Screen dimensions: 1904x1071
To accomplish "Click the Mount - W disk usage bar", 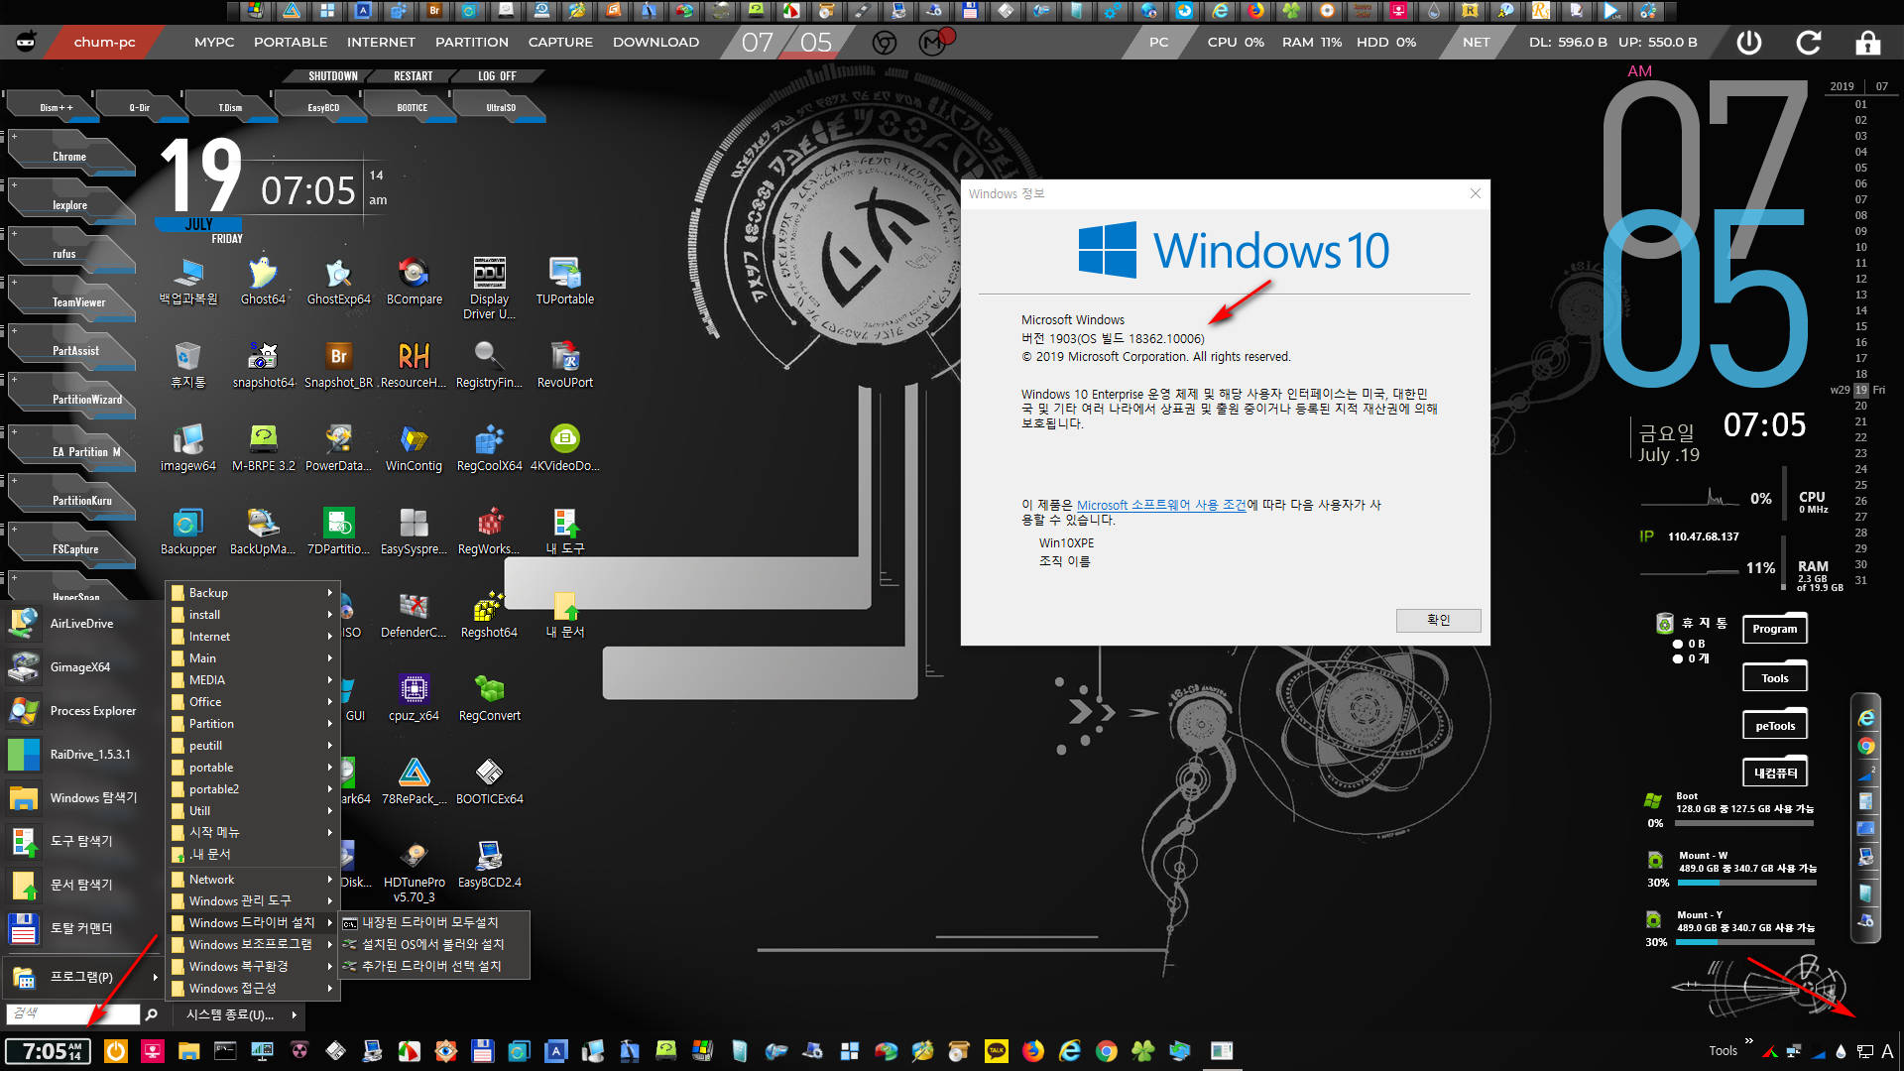I will click(x=1746, y=883).
